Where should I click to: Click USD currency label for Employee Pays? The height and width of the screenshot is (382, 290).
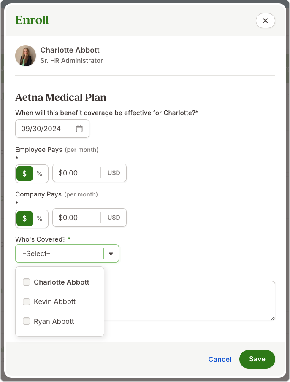114,173
